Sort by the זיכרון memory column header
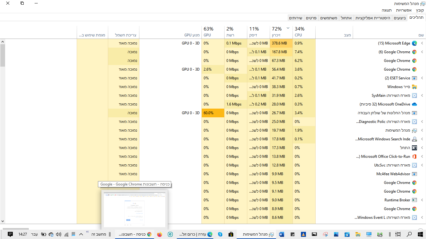This screenshot has width=426, height=239. (281, 32)
